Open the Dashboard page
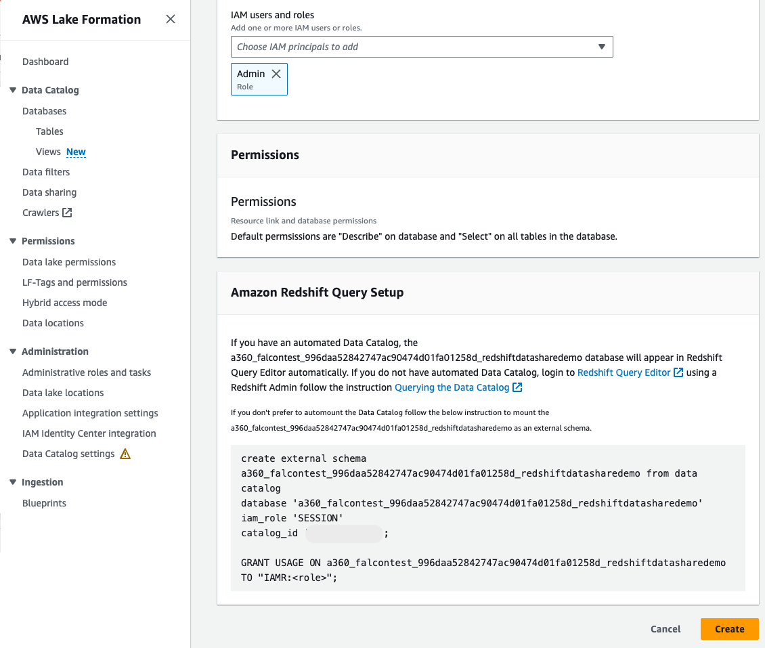Screen dimensions: 765x648 tap(45, 62)
